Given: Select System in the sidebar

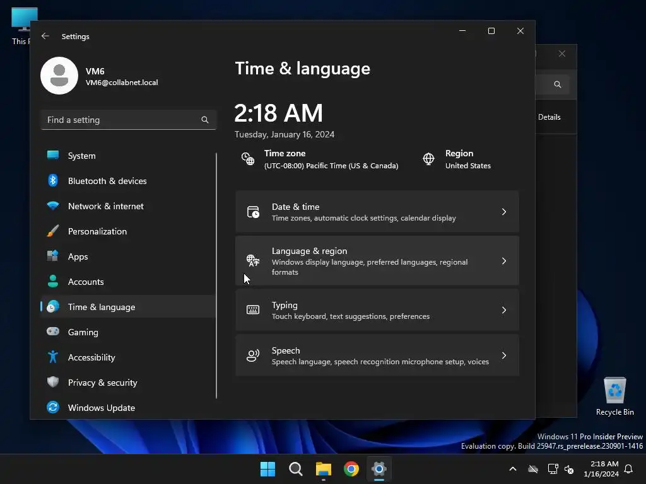Looking at the screenshot, I should 127,156.
